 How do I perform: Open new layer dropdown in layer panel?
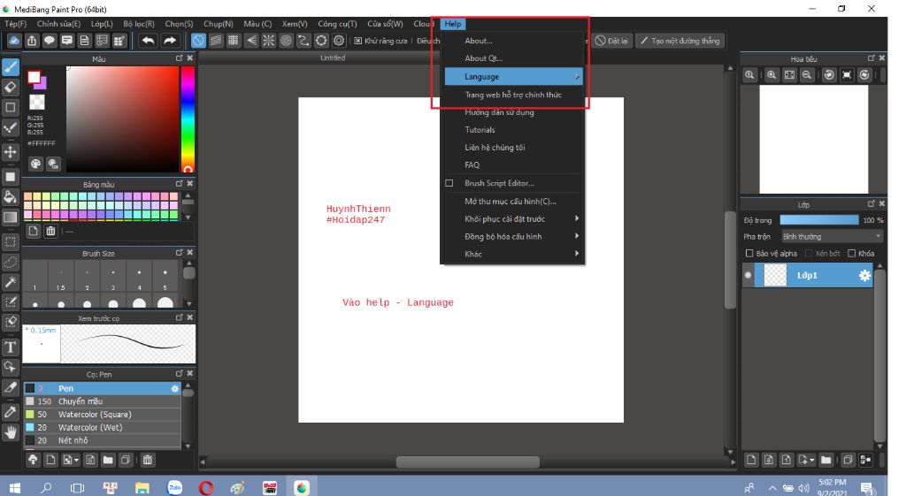[x=812, y=461]
